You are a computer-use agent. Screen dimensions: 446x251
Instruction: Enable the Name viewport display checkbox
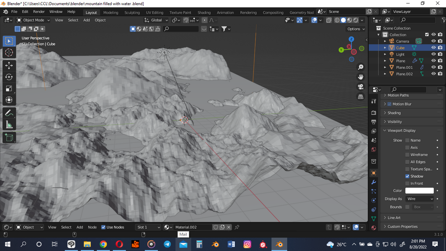click(407, 140)
